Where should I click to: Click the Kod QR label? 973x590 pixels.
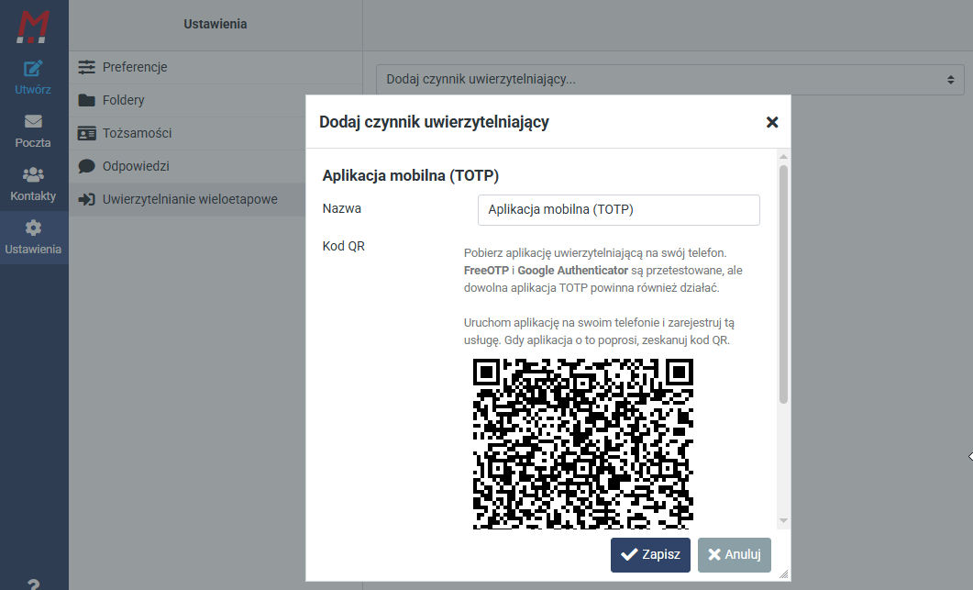click(344, 246)
